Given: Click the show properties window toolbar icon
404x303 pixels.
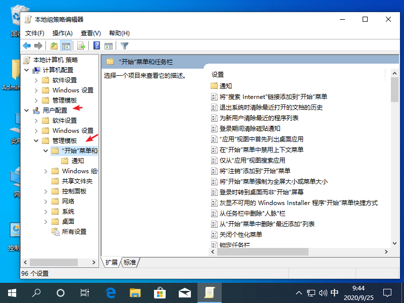Looking at the screenshot, I should (109, 45).
